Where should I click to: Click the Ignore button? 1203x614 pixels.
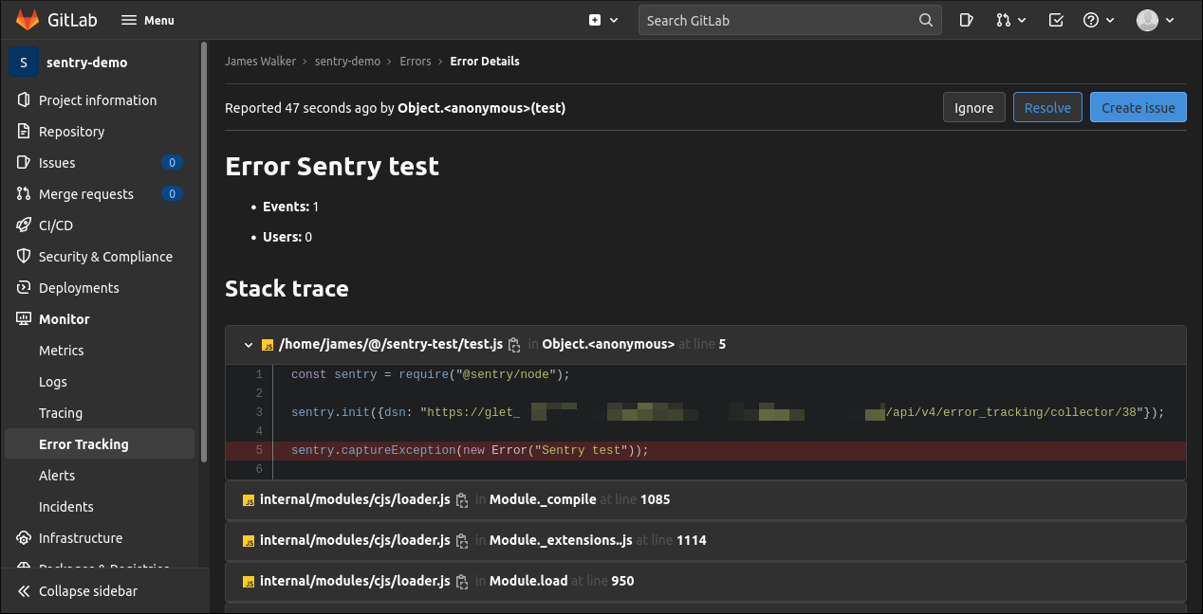tap(973, 107)
